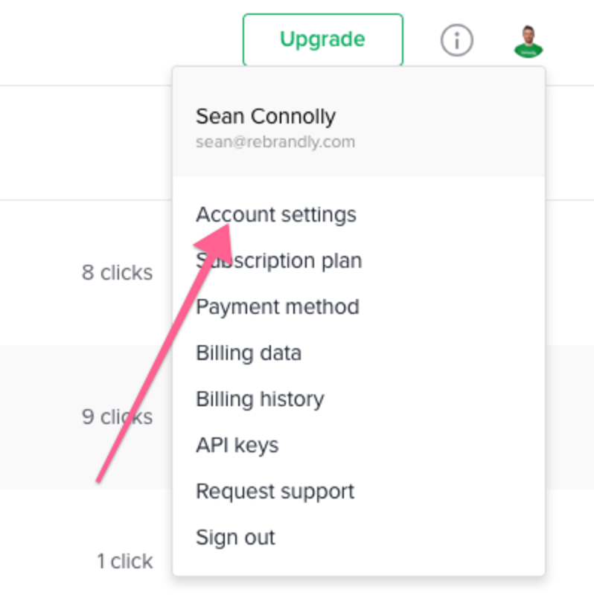This screenshot has height=604, width=594.
Task: Sign out of the account
Action: 235,537
